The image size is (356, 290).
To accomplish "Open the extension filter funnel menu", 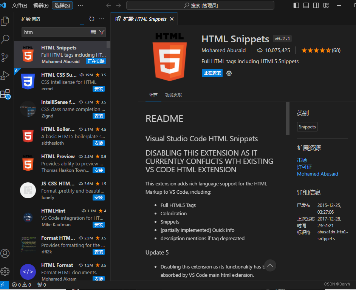I will coord(102,32).
